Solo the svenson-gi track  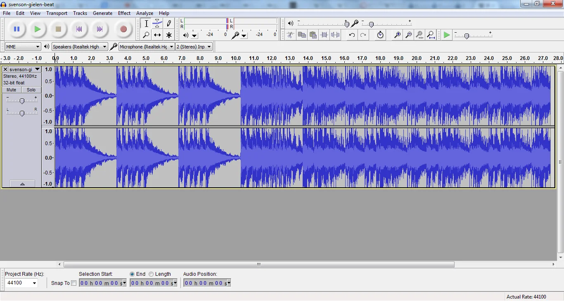[x=31, y=90]
